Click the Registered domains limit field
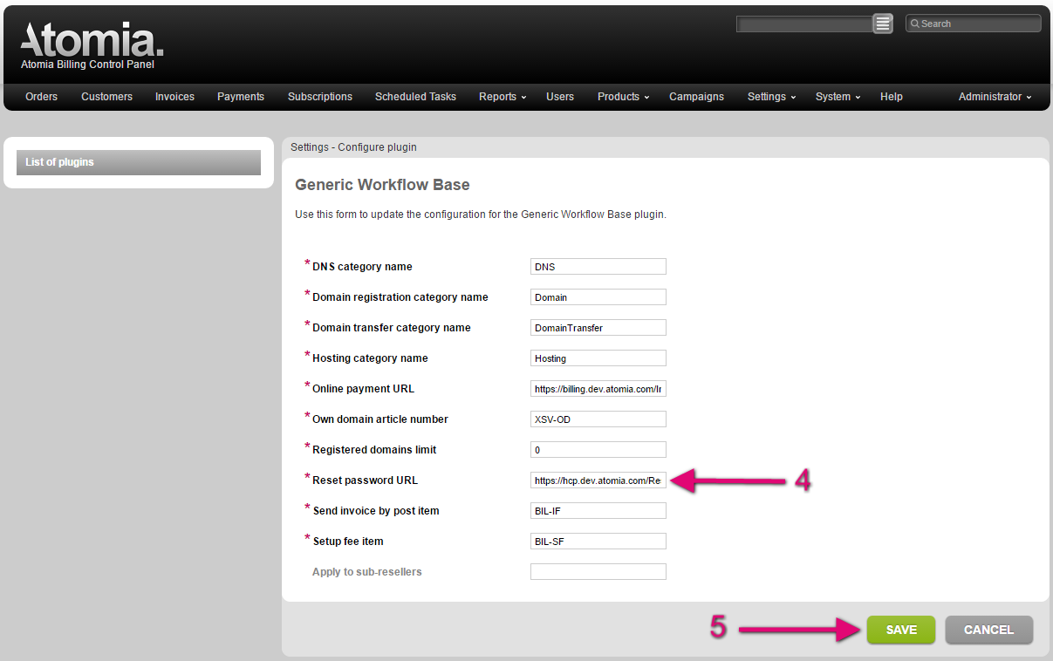Screen dimensions: 1053x661 click(x=598, y=450)
